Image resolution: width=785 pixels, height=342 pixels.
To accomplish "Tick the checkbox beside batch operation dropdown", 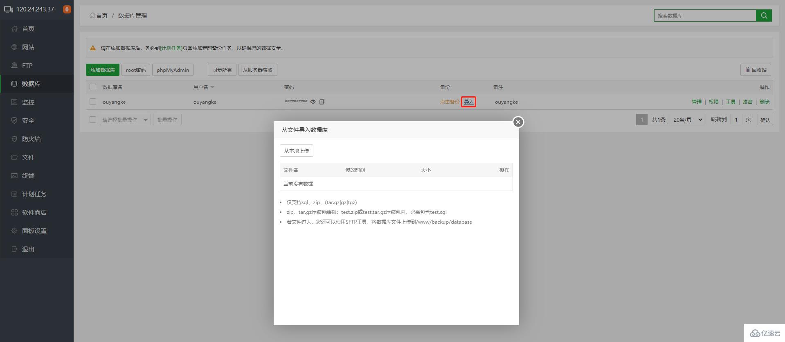I will click(93, 120).
